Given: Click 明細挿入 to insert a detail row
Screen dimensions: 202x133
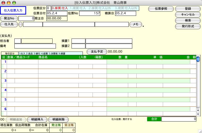Looking at the screenshot, I should 37,119.
